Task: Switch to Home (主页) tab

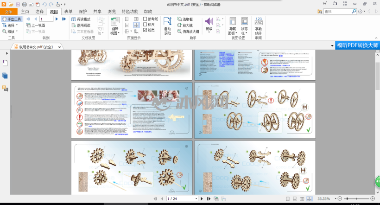Action: coord(25,12)
